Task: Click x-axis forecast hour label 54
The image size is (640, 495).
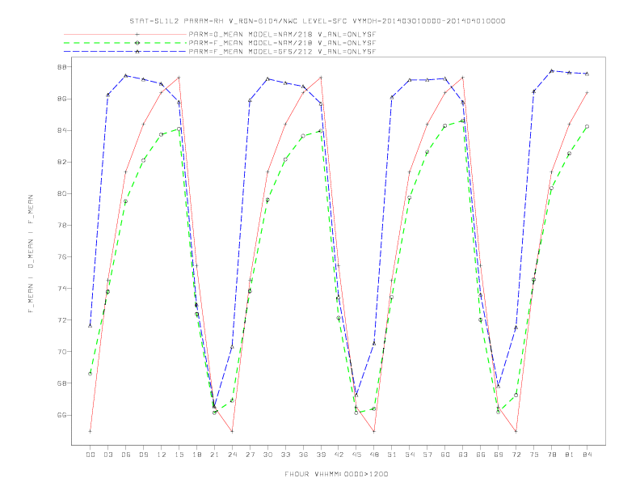Action: pos(410,455)
